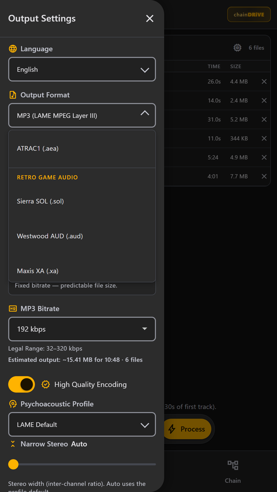Remove the 26.0s 4.4 MB file
This screenshot has width=277, height=492.
click(264, 81)
